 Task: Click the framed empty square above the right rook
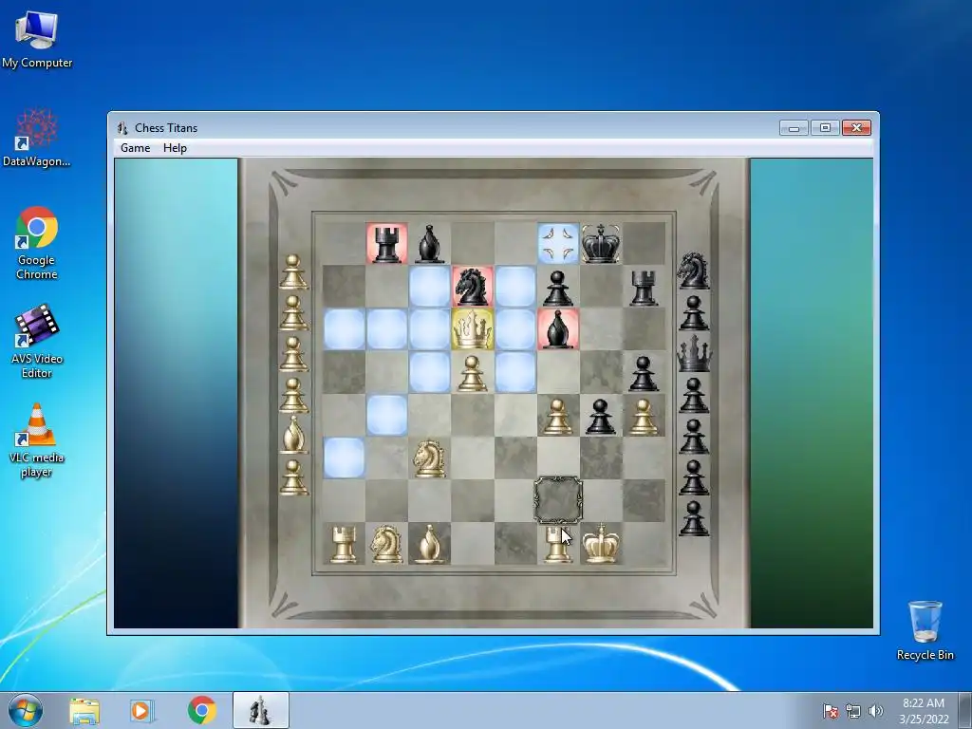click(558, 499)
